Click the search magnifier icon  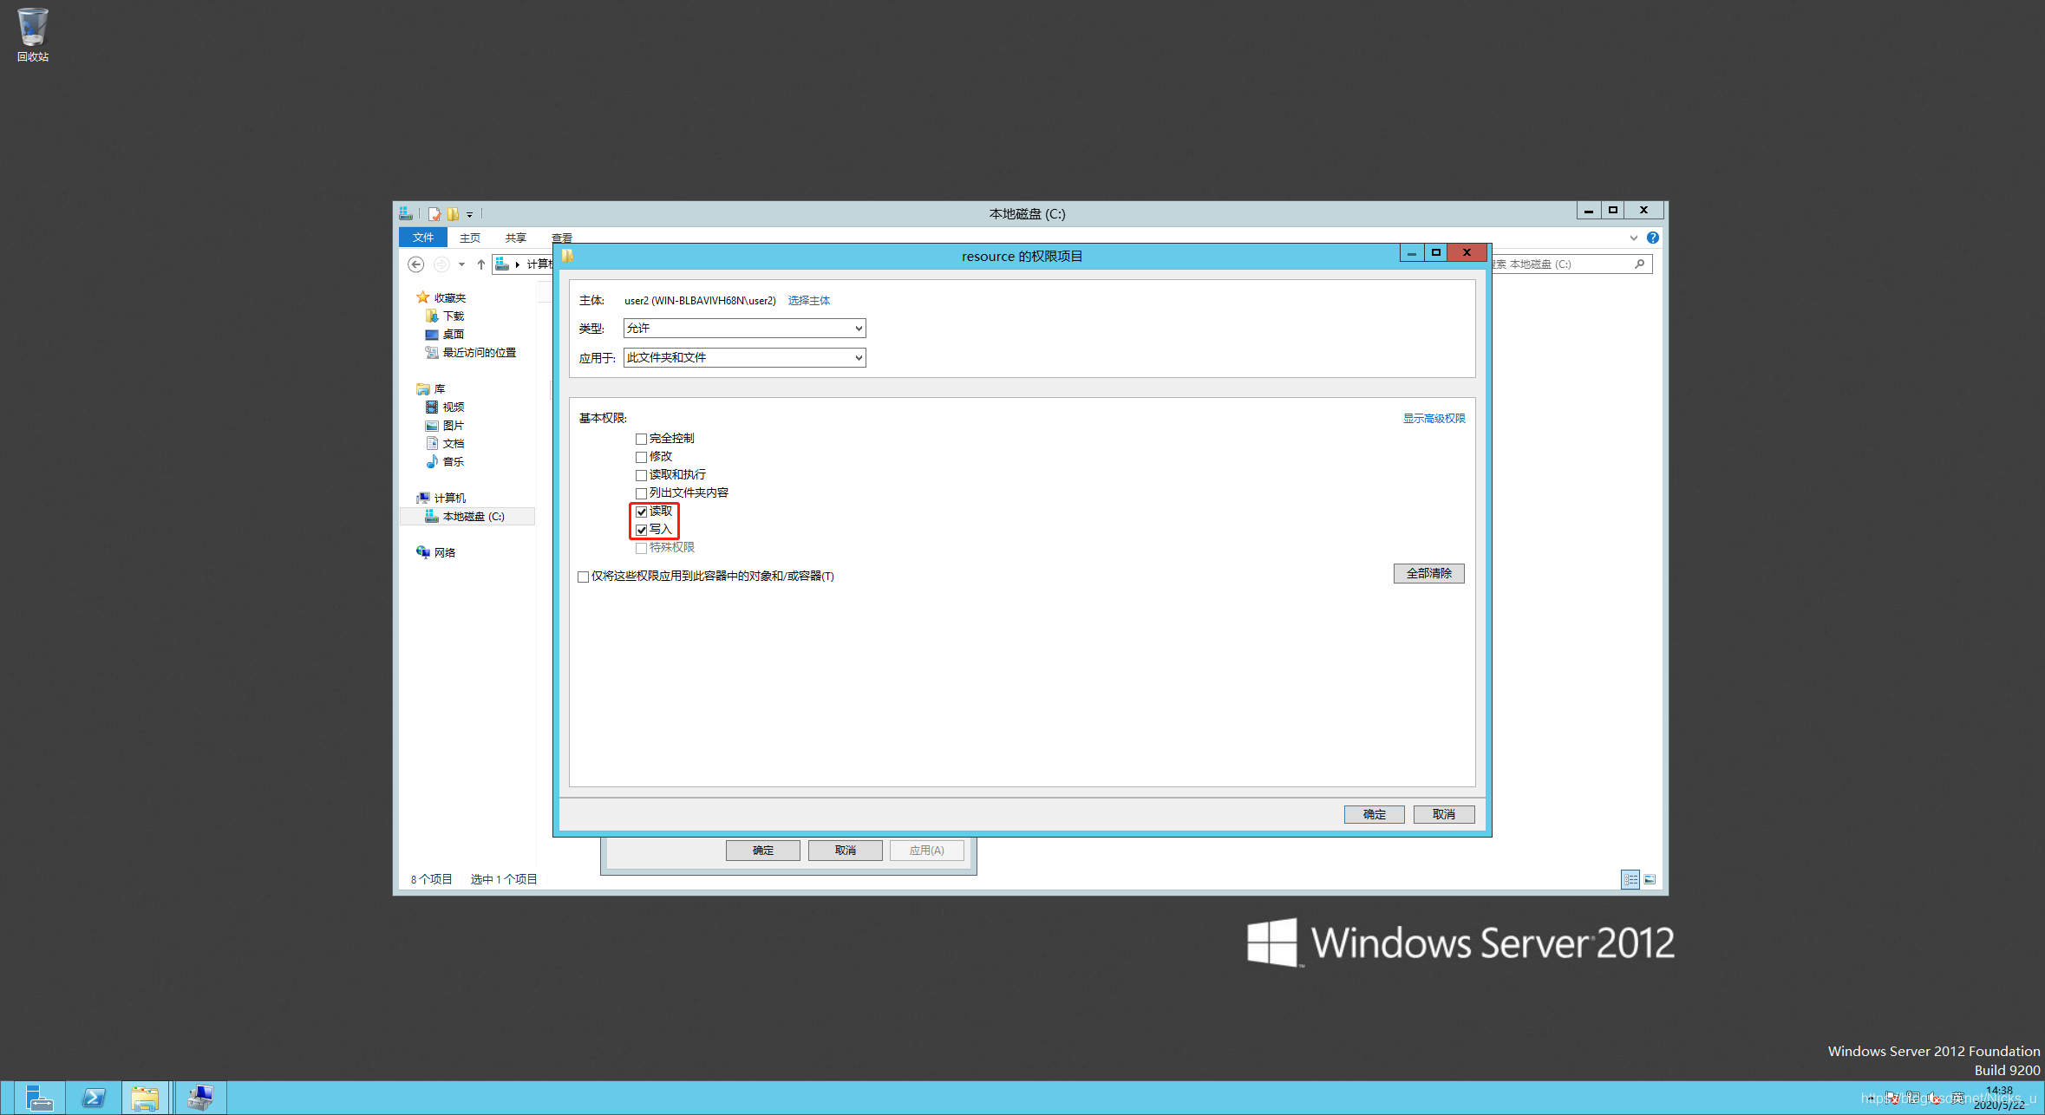[1639, 264]
